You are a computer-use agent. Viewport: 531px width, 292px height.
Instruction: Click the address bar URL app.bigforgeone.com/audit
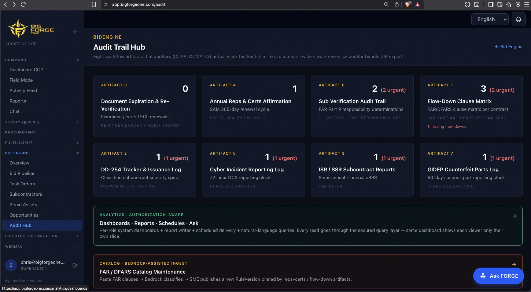tap(139, 4)
